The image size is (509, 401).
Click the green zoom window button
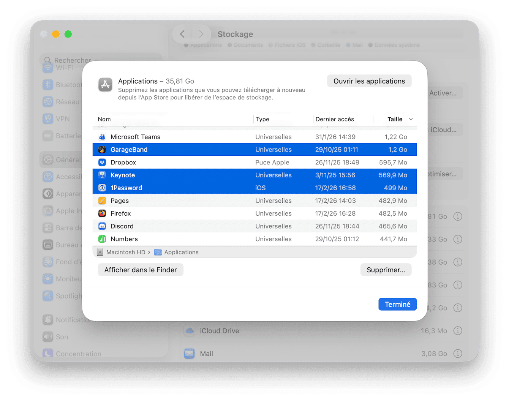pyautogui.click(x=68, y=34)
